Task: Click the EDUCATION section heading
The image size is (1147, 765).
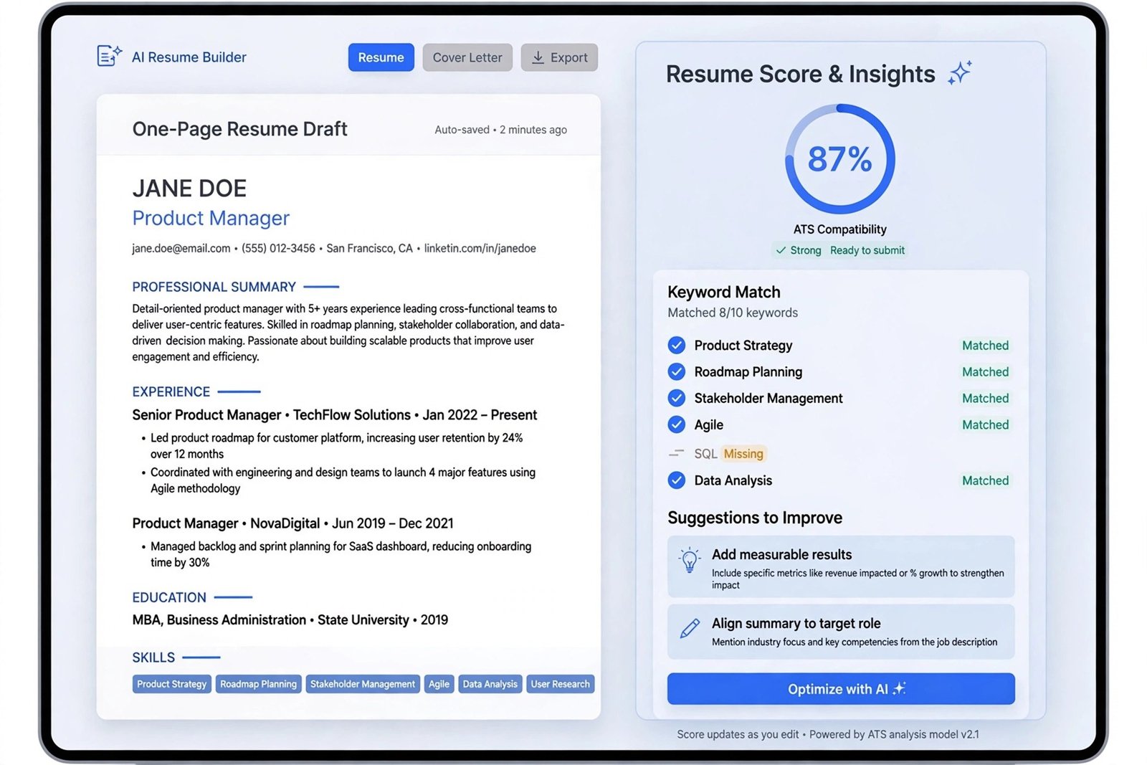Action: click(x=169, y=597)
